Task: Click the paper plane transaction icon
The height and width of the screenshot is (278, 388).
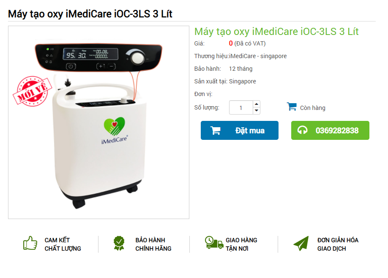Action: pos(301,243)
